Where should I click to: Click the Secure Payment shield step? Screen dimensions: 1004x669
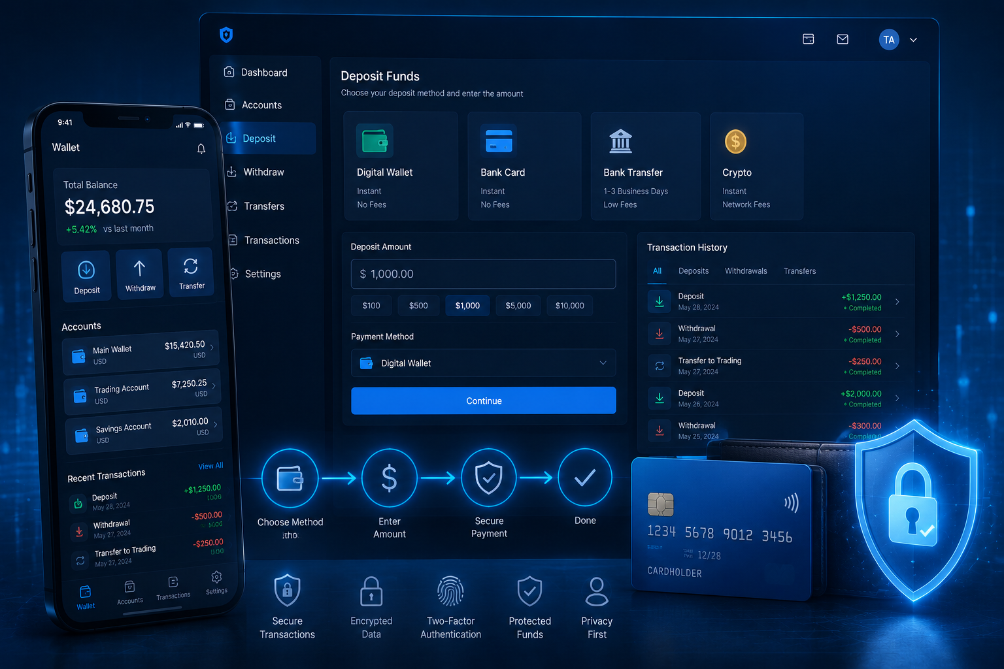point(489,478)
